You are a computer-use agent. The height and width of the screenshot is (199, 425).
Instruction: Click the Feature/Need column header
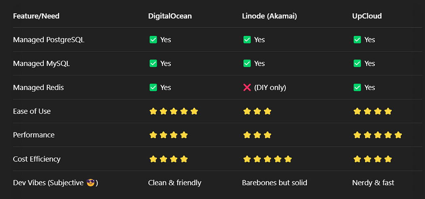[36, 16]
